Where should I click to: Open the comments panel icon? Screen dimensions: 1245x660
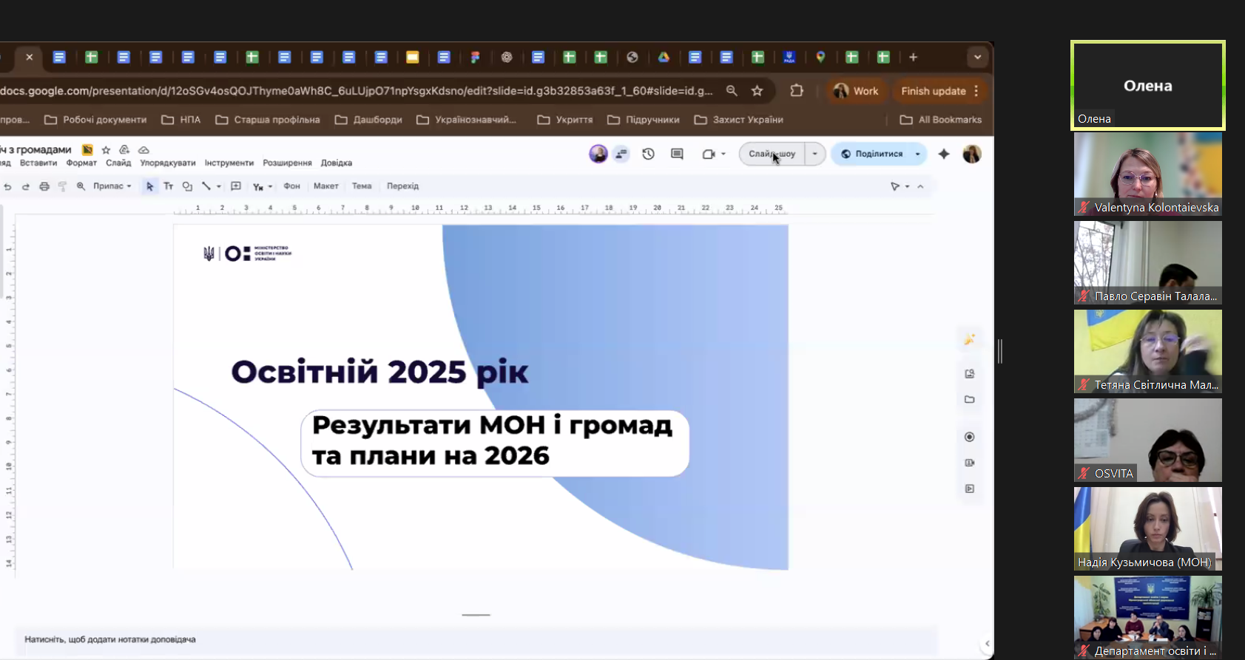pos(677,154)
